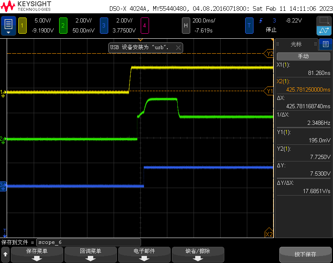Open the main menu icon top-left
This screenshot has height=263, width=333.
point(7,25)
